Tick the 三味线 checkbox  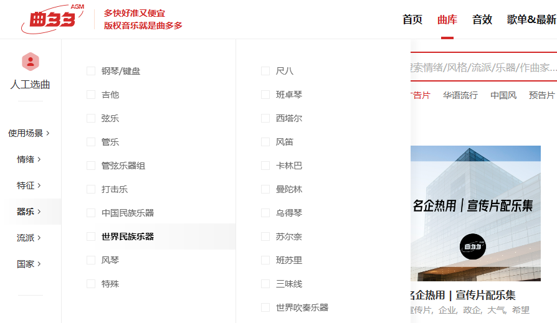(265, 284)
